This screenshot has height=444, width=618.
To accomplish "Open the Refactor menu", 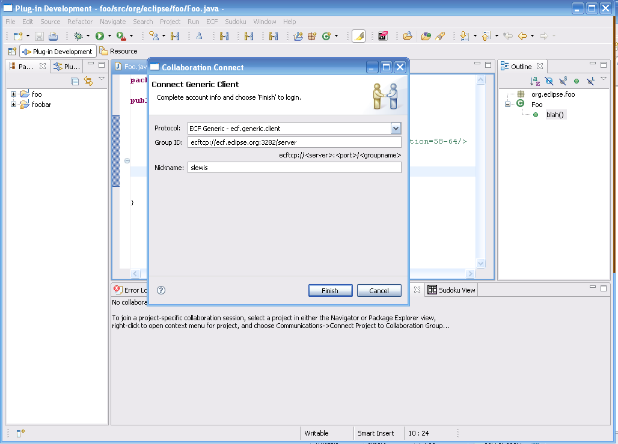I will [x=80, y=22].
